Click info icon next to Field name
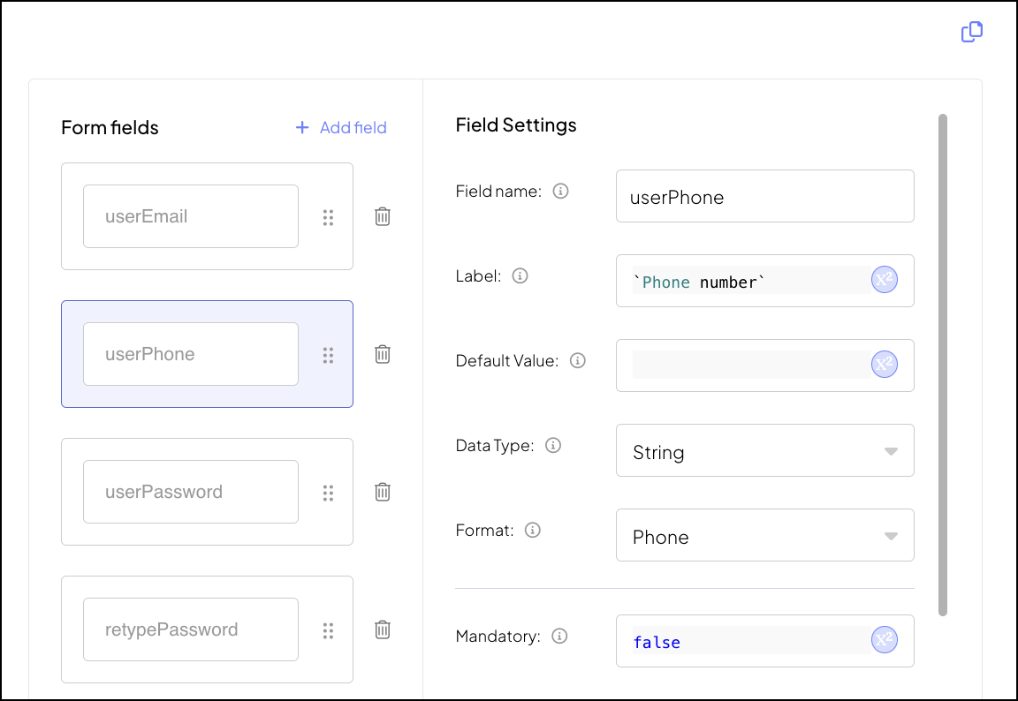Screen dimensions: 1018x701 [x=560, y=191]
